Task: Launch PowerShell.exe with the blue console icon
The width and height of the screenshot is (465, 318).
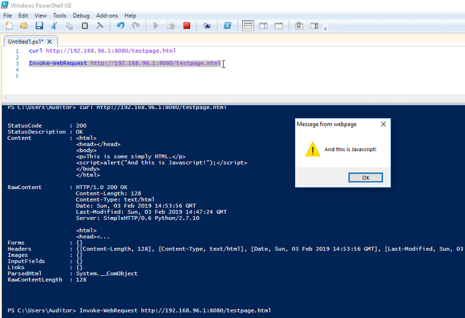Action: [228, 26]
